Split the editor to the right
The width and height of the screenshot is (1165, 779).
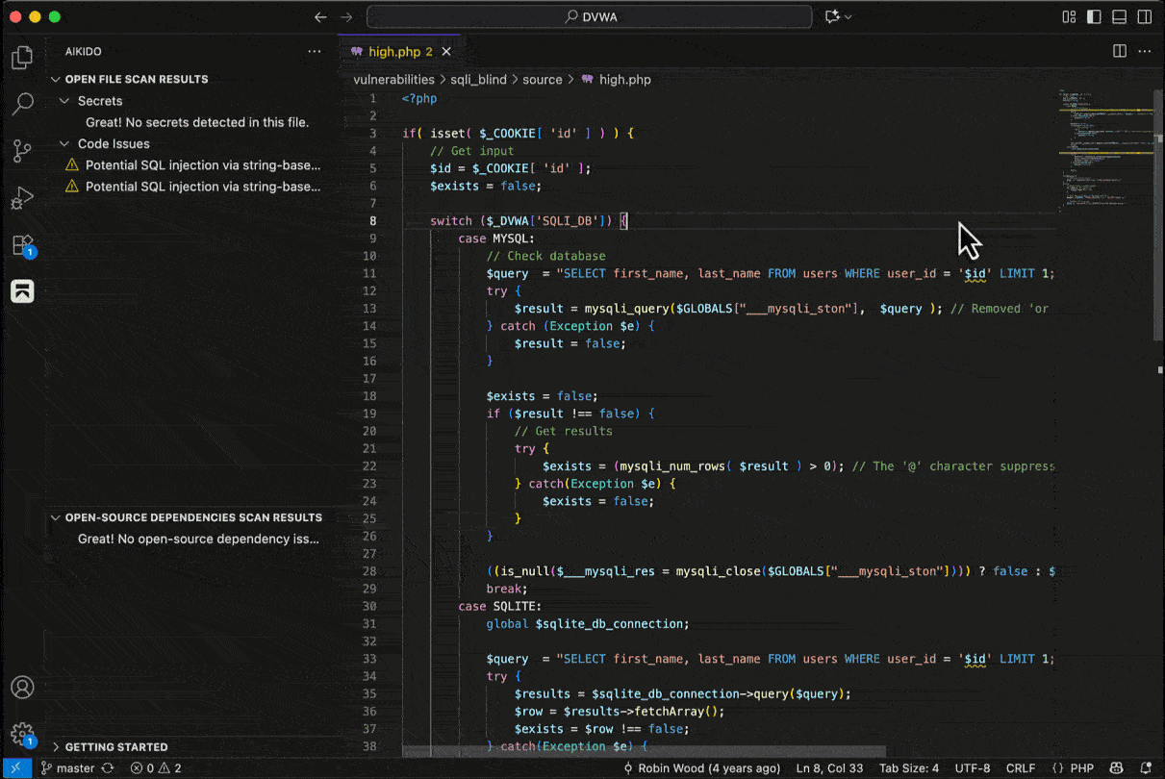tap(1120, 51)
